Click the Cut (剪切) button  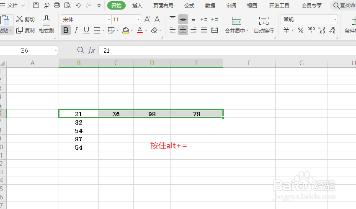[26, 20]
